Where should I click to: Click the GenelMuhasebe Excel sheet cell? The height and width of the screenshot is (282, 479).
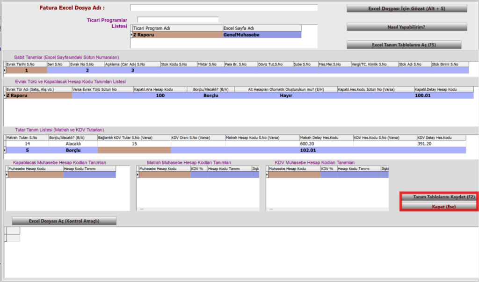tap(262, 35)
